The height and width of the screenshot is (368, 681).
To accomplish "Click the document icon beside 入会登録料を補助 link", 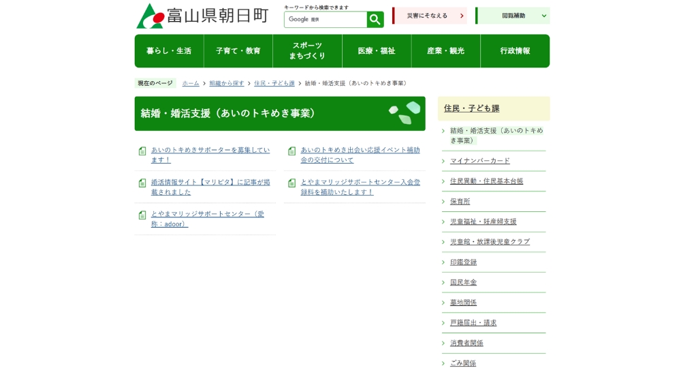I will tap(292, 183).
